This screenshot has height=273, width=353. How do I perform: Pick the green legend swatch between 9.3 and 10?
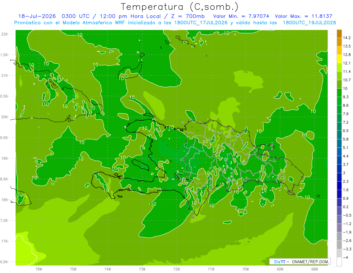click(x=339, y=93)
